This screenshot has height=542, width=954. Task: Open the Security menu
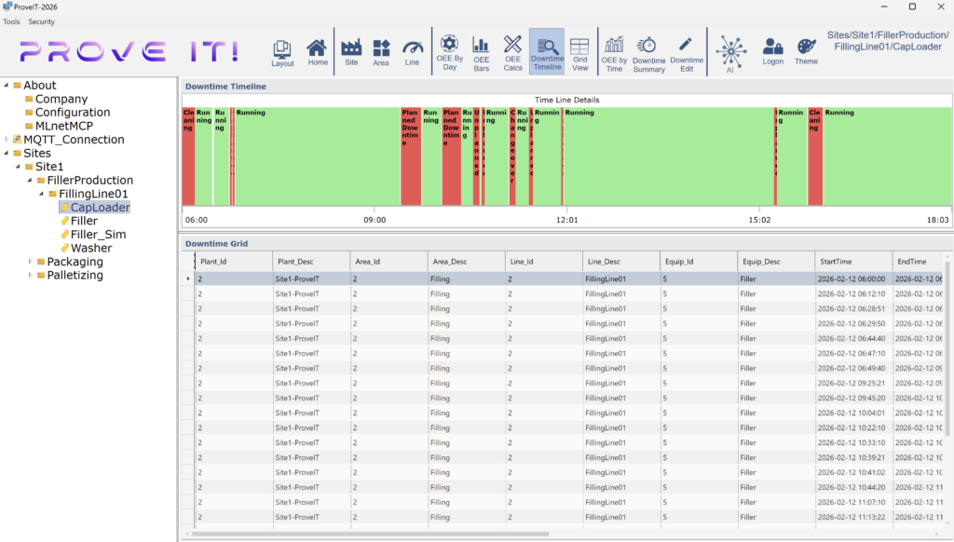[41, 21]
